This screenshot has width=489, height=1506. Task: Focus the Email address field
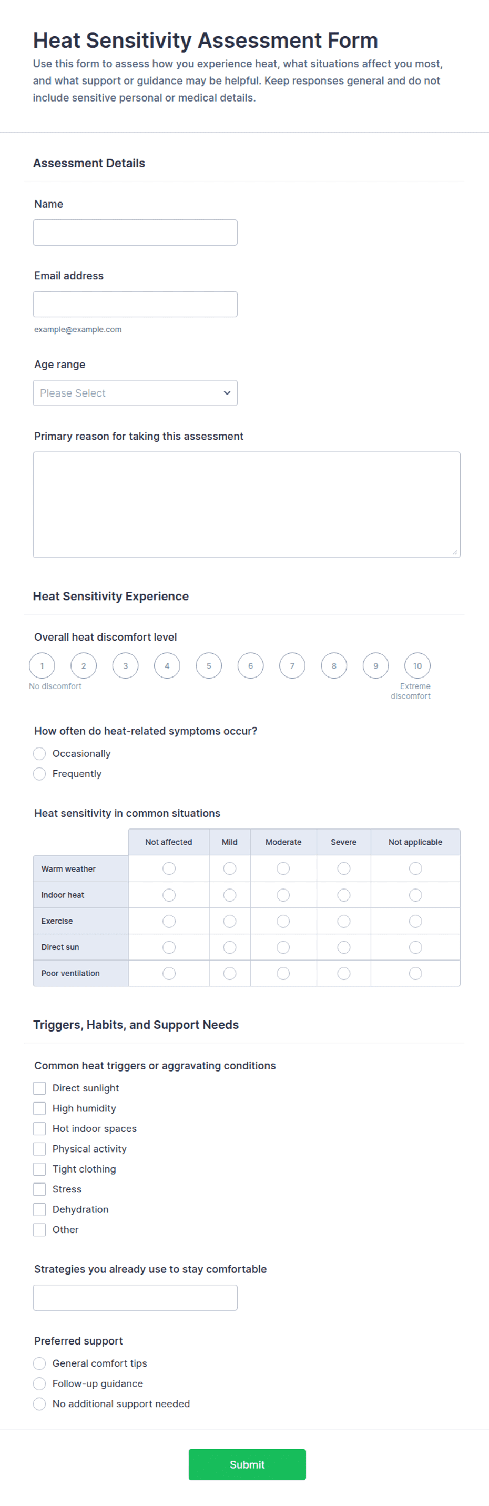coord(135,304)
